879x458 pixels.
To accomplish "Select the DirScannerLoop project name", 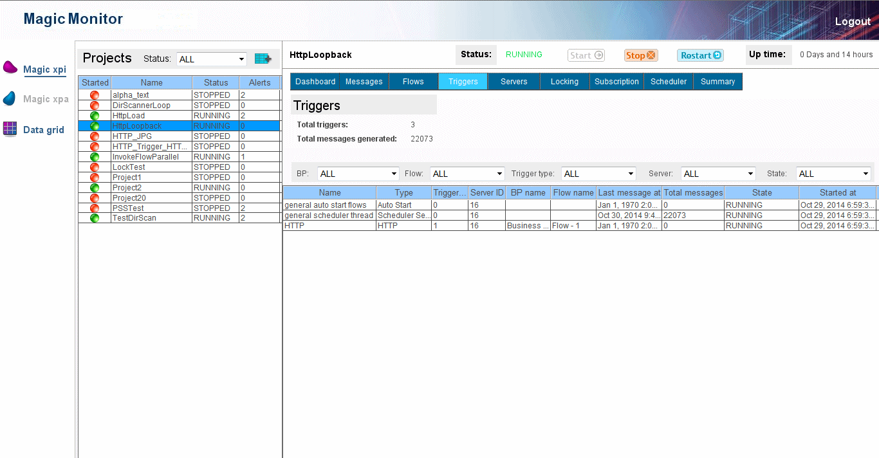I will point(142,105).
